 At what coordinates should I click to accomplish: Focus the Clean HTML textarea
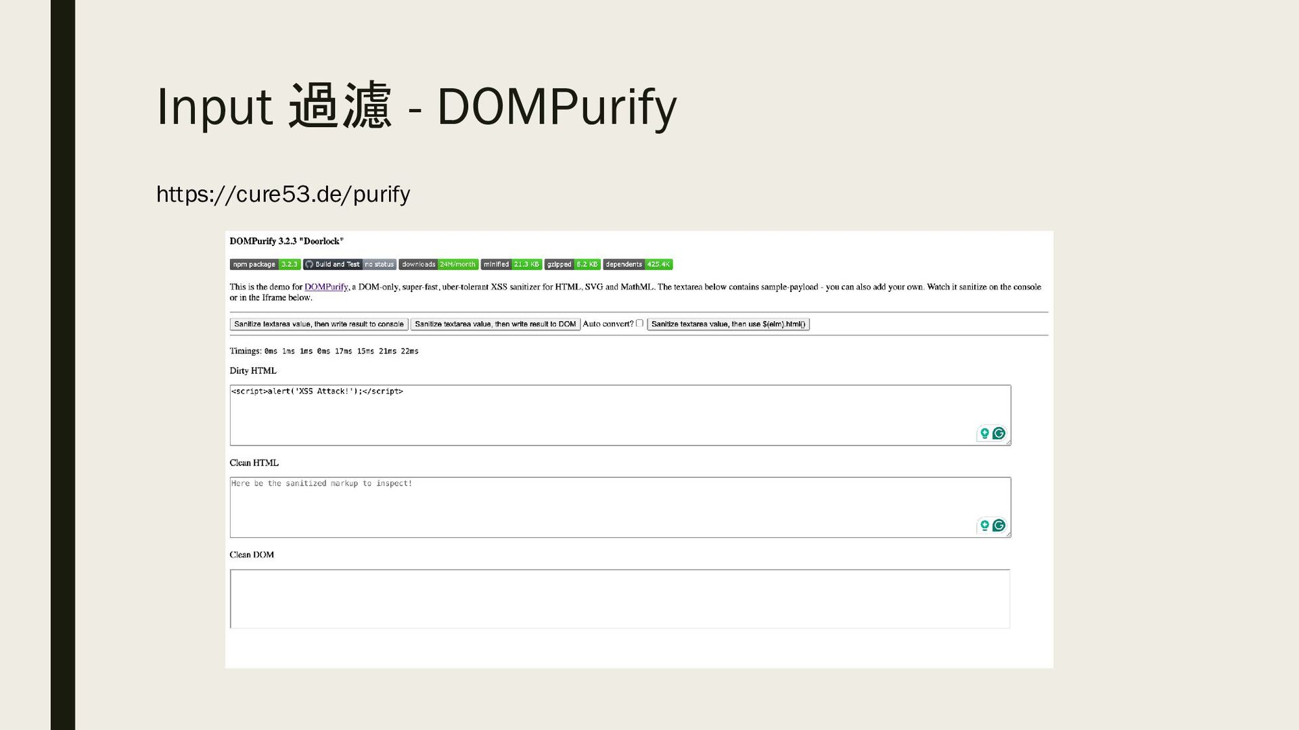620,508
